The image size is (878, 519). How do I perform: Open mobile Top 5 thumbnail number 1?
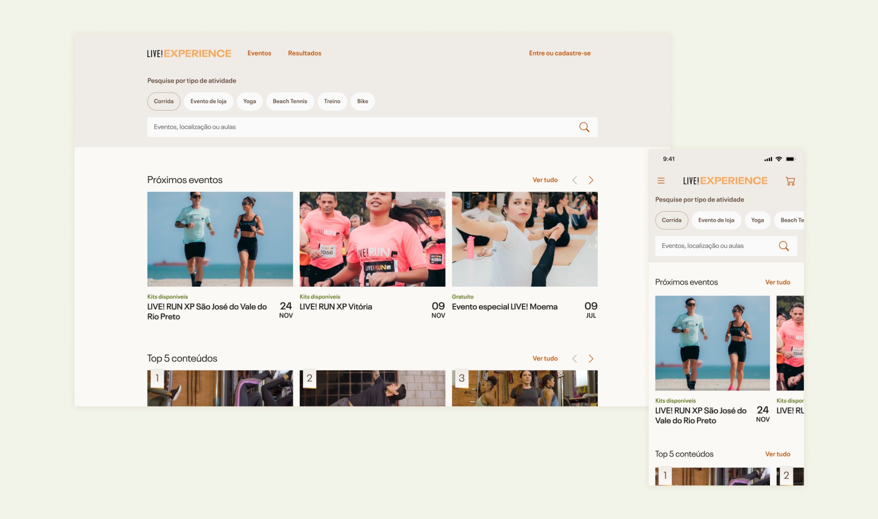(712, 476)
